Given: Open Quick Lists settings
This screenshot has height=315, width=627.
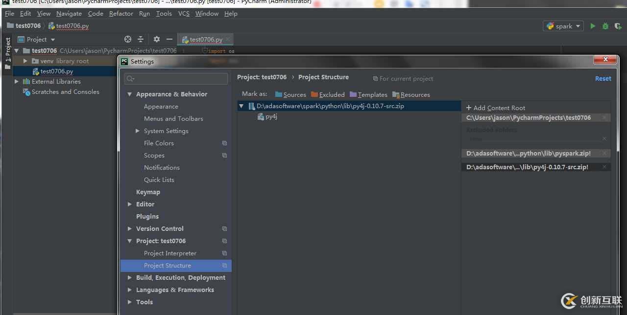Looking at the screenshot, I should coord(159,180).
